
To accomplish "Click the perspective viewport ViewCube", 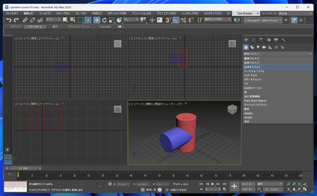I will (x=232, y=109).
